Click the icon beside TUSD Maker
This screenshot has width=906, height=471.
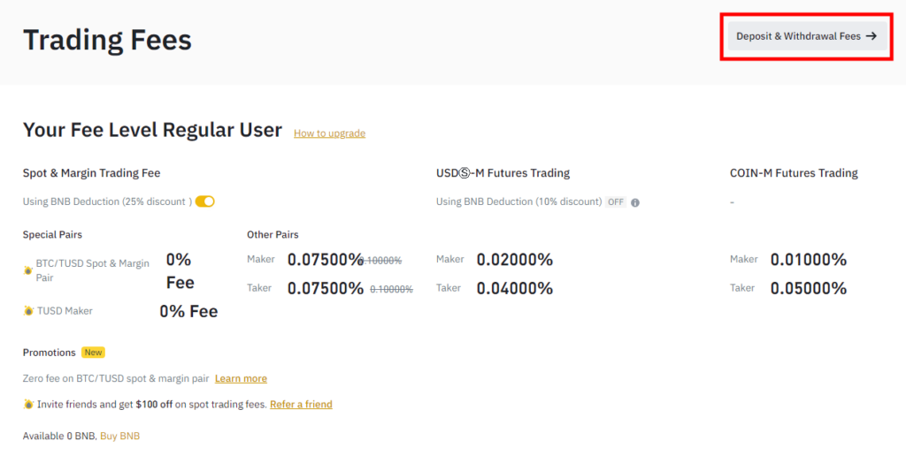(28, 311)
